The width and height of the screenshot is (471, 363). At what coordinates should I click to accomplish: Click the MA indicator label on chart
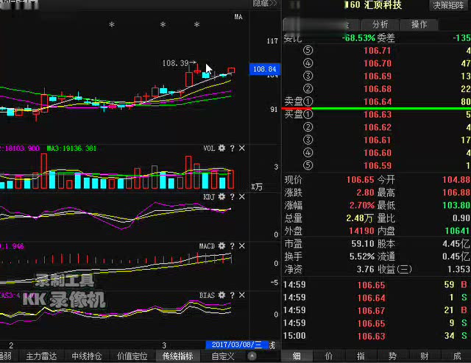pyautogui.click(x=238, y=17)
